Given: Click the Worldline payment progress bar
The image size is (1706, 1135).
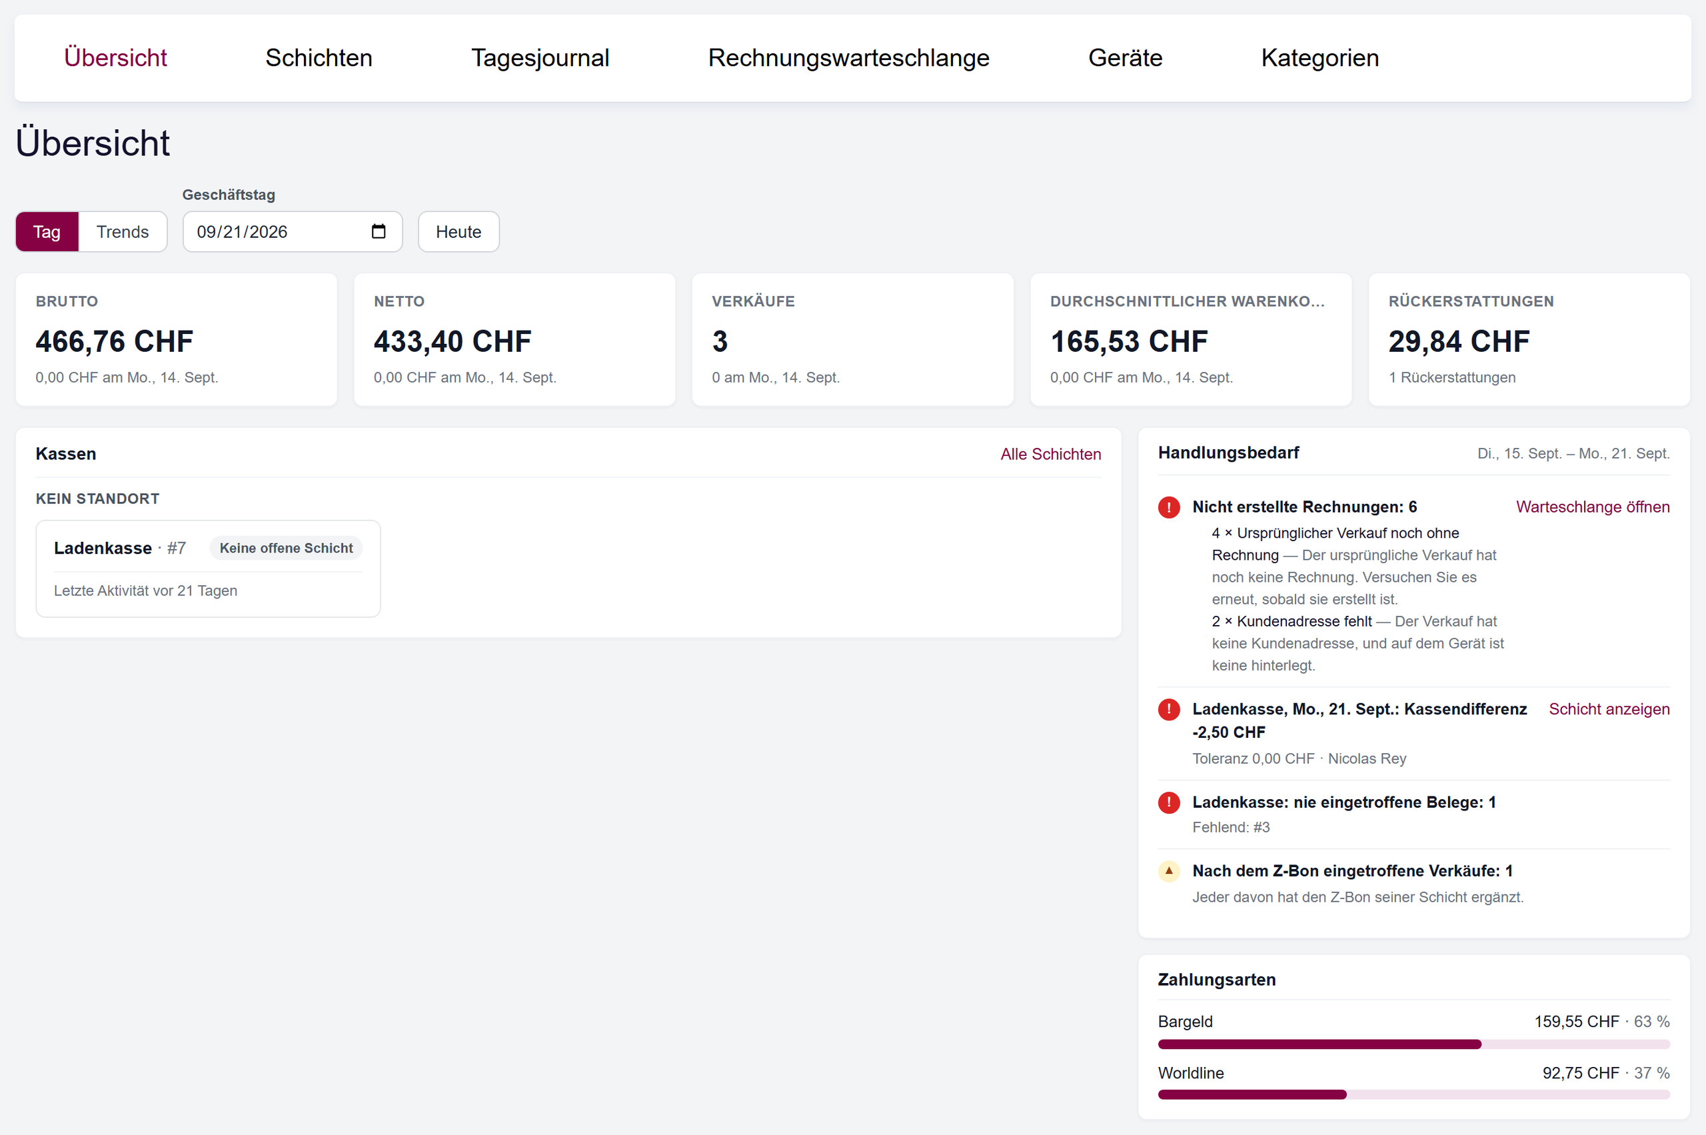Looking at the screenshot, I should [x=1413, y=1095].
